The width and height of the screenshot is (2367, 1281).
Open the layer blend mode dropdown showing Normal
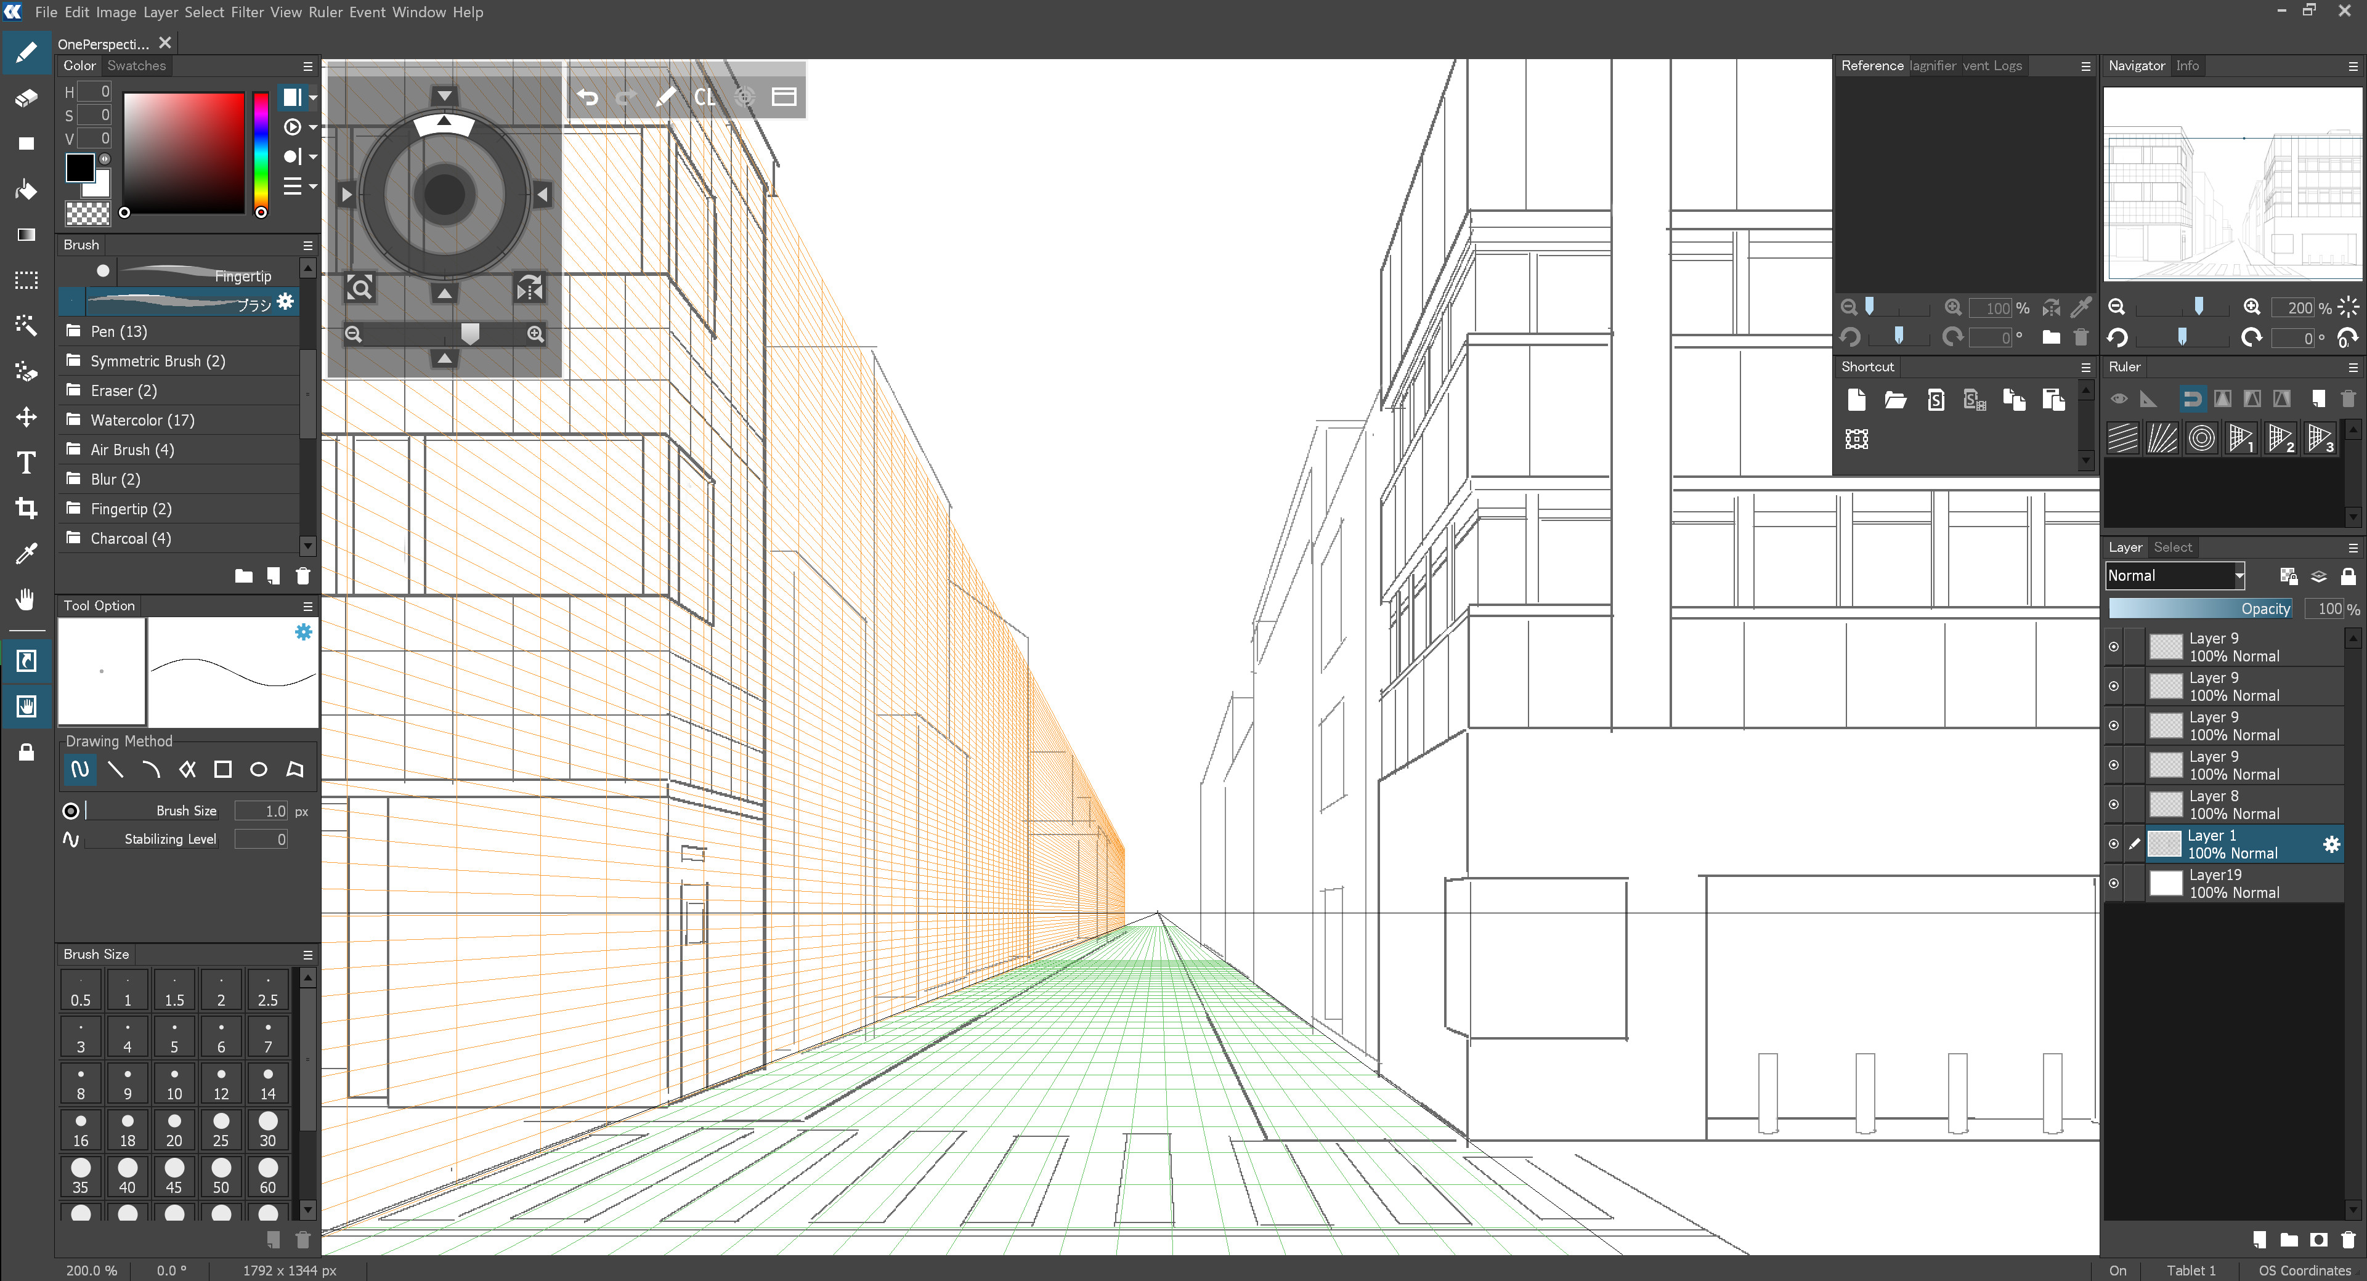[x=2175, y=576]
